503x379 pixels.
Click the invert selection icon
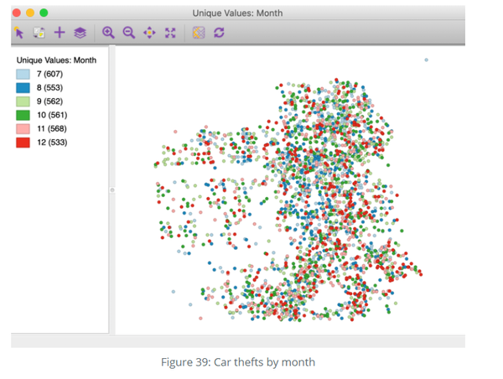tap(39, 33)
